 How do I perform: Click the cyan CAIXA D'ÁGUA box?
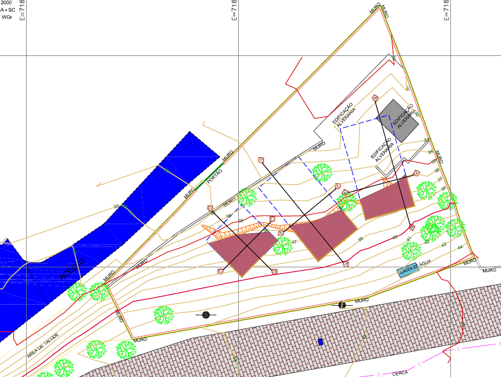[409, 271]
